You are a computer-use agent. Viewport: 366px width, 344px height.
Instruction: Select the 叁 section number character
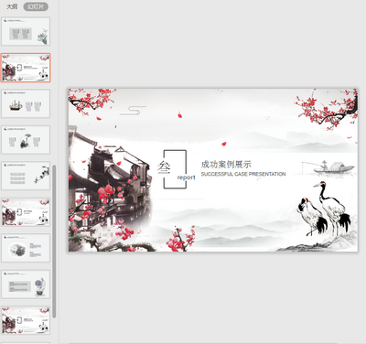coord(164,167)
